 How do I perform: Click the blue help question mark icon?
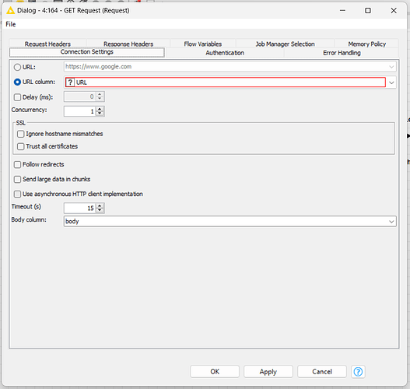point(358,371)
